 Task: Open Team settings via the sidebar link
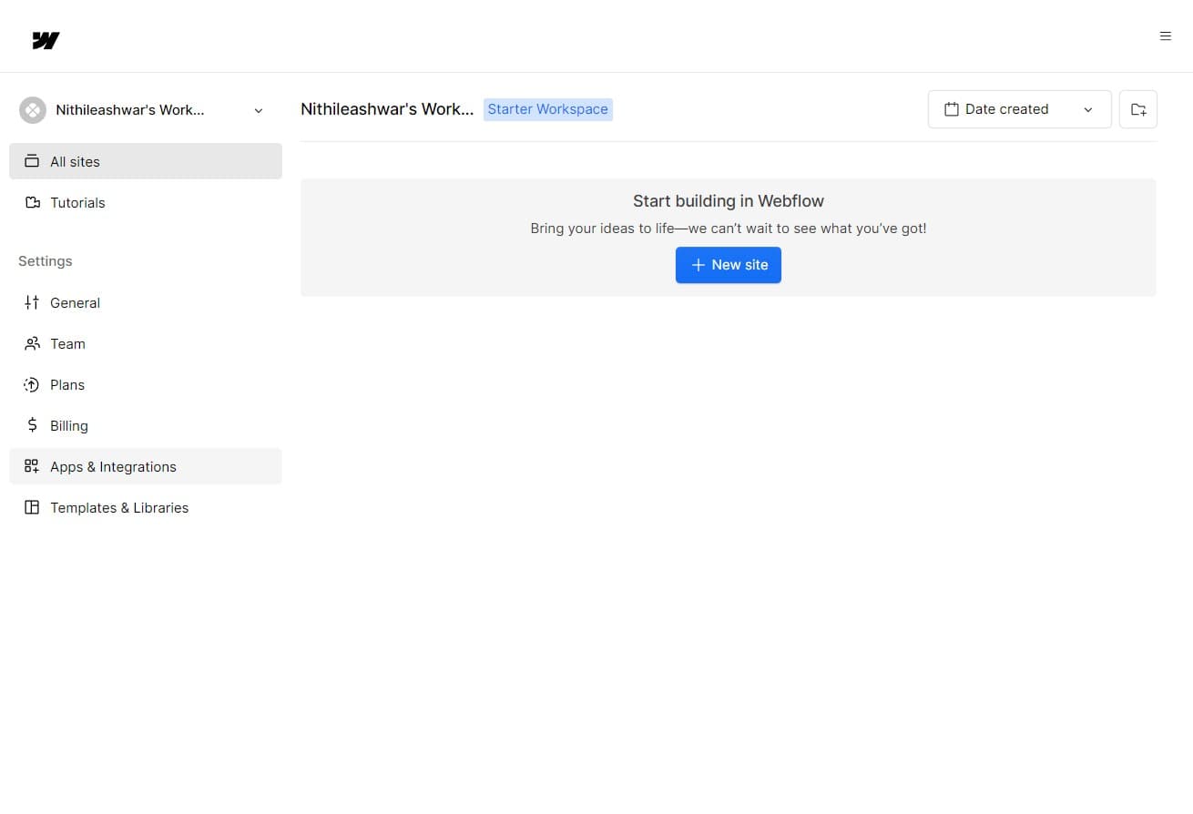(x=67, y=343)
